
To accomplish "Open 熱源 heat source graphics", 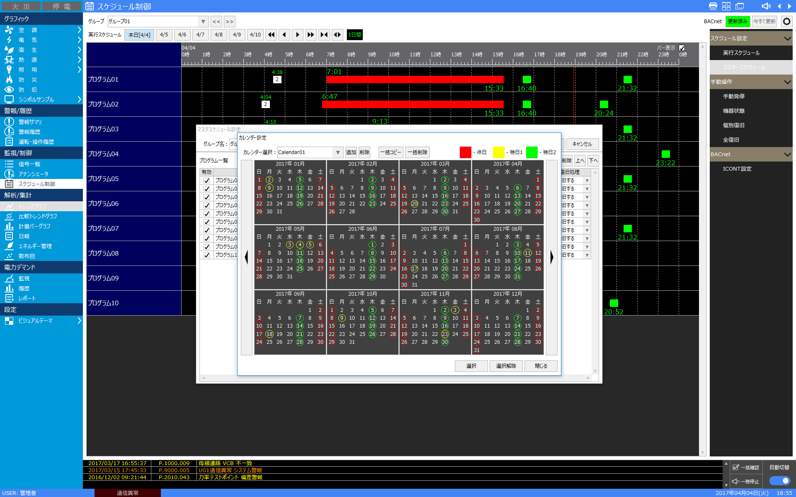I will coord(41,60).
